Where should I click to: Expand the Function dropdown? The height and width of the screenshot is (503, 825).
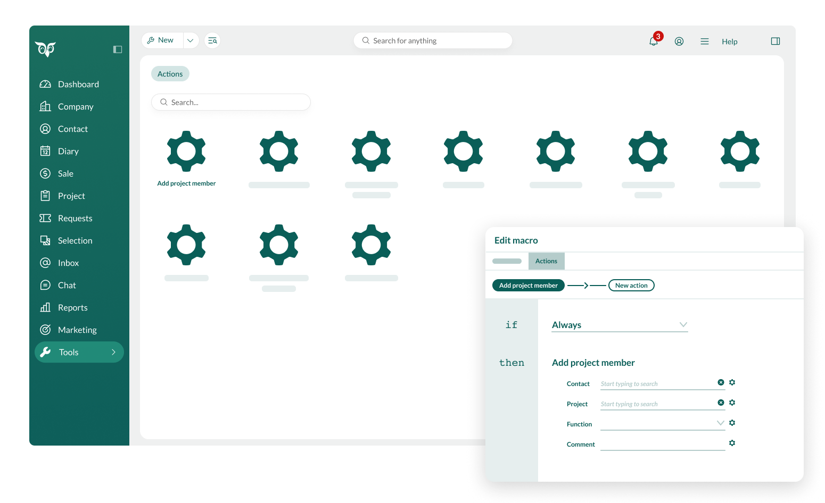720,423
